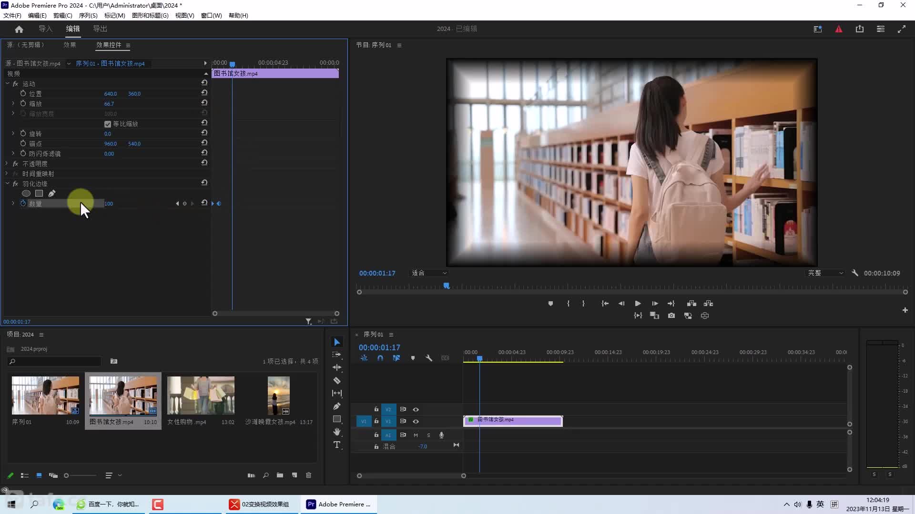Select the Pen tool in toolbar
The height and width of the screenshot is (514, 915).
337,406
